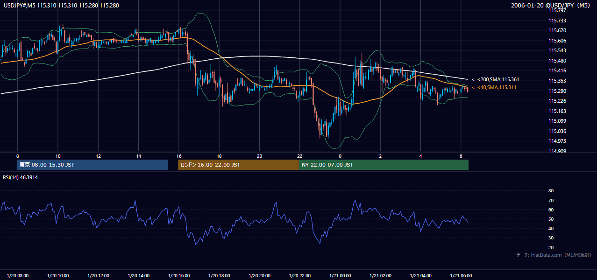Select the 40 SMA label 115.311
This screenshot has height=280, width=597.
point(494,87)
